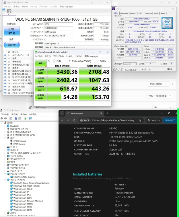Open a new browser tab
This screenshot has width=179, height=217.
pos(107,113)
